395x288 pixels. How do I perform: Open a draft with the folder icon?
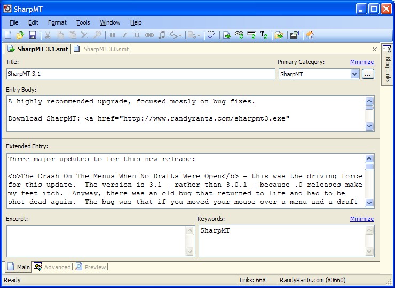(x=20, y=35)
